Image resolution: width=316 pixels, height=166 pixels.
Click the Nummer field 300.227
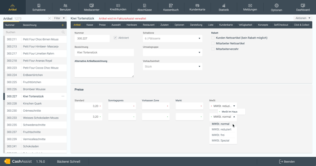pos(92,38)
